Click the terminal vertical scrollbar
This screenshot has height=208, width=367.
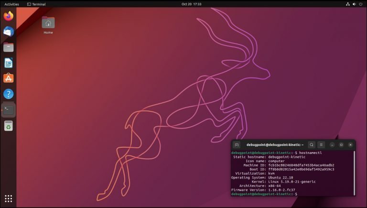[355, 173]
